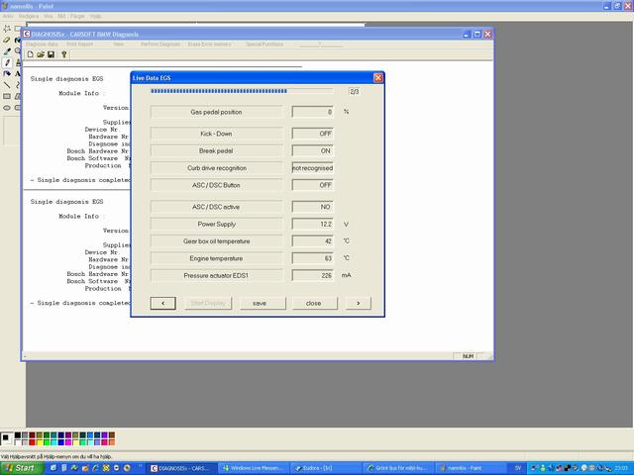Open the Paint Arkiv menu
634x475 pixels.
coord(9,16)
